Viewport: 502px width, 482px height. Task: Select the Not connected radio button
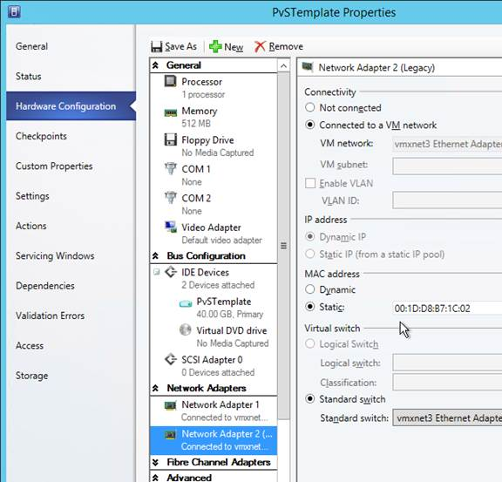[310, 107]
